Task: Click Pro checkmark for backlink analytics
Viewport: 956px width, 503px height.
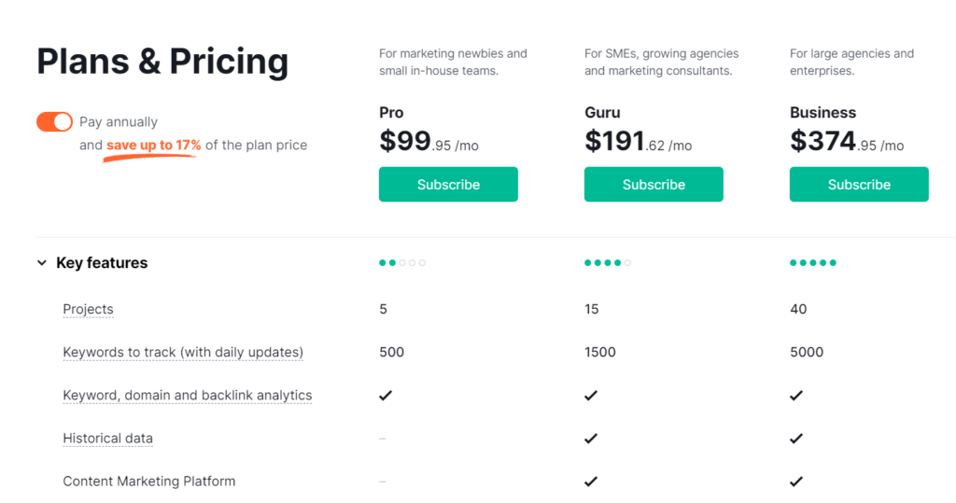Action: (386, 395)
